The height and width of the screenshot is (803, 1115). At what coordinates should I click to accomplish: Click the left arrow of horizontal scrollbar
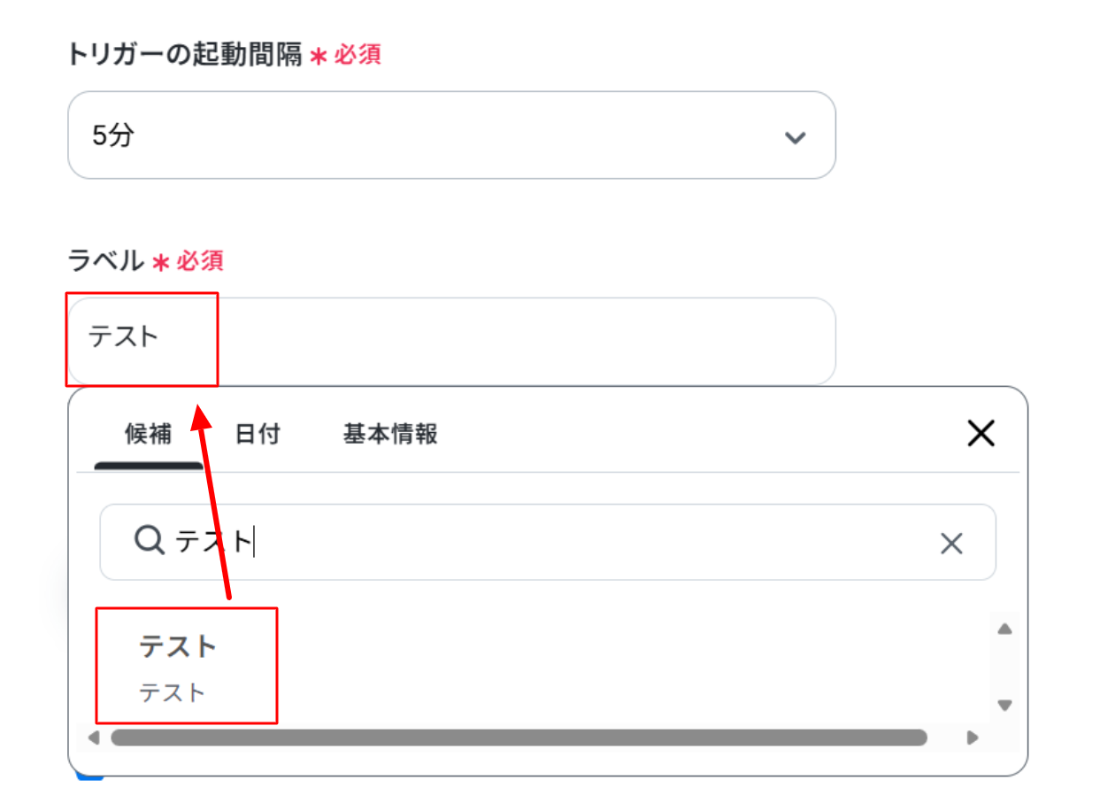[94, 737]
